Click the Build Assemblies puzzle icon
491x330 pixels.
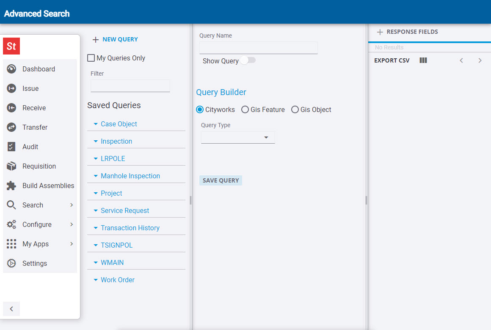[x=11, y=186]
